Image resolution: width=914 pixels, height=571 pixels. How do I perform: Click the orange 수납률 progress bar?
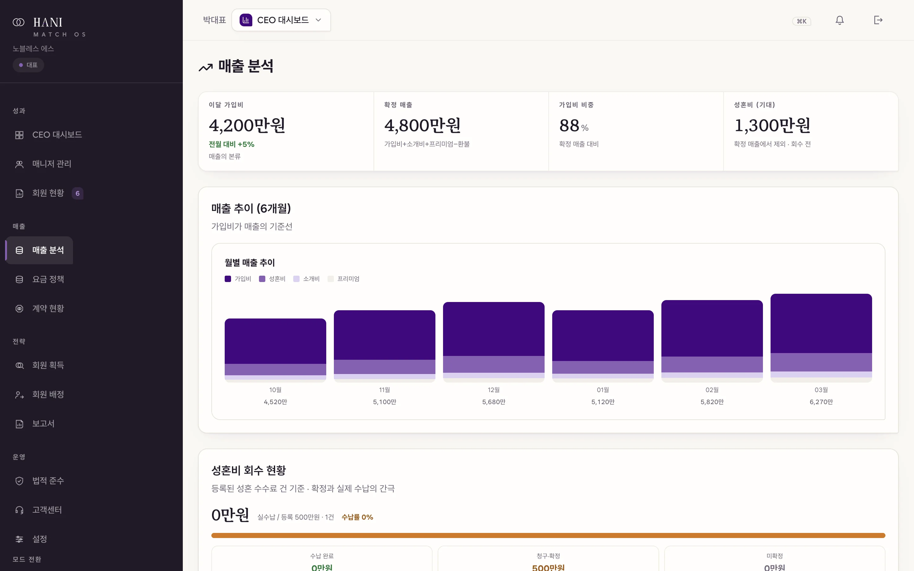pos(548,535)
